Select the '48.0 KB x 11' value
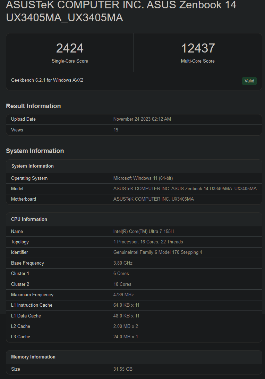The width and height of the screenshot is (265, 379). click(x=126, y=316)
